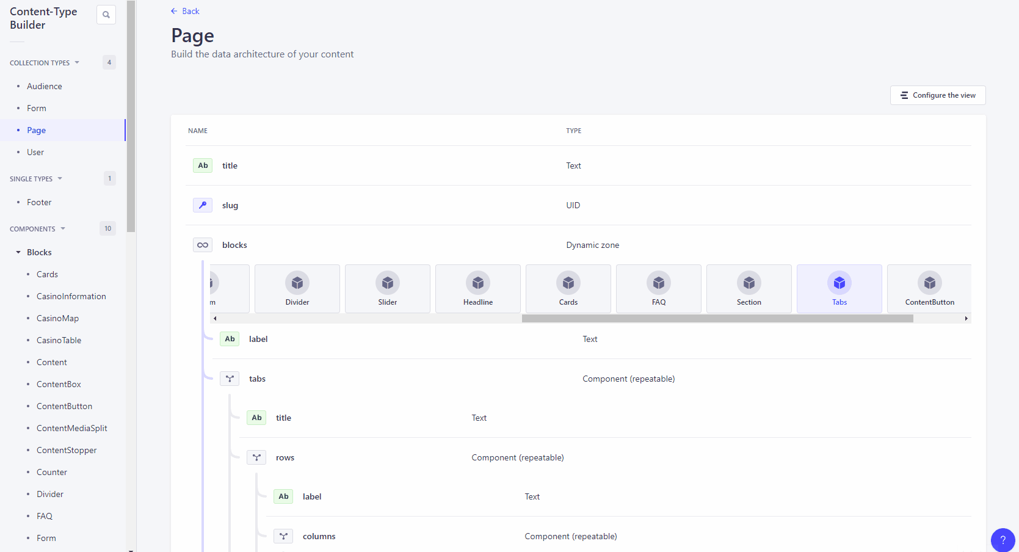Switch to the Tabs component panel

(x=839, y=288)
